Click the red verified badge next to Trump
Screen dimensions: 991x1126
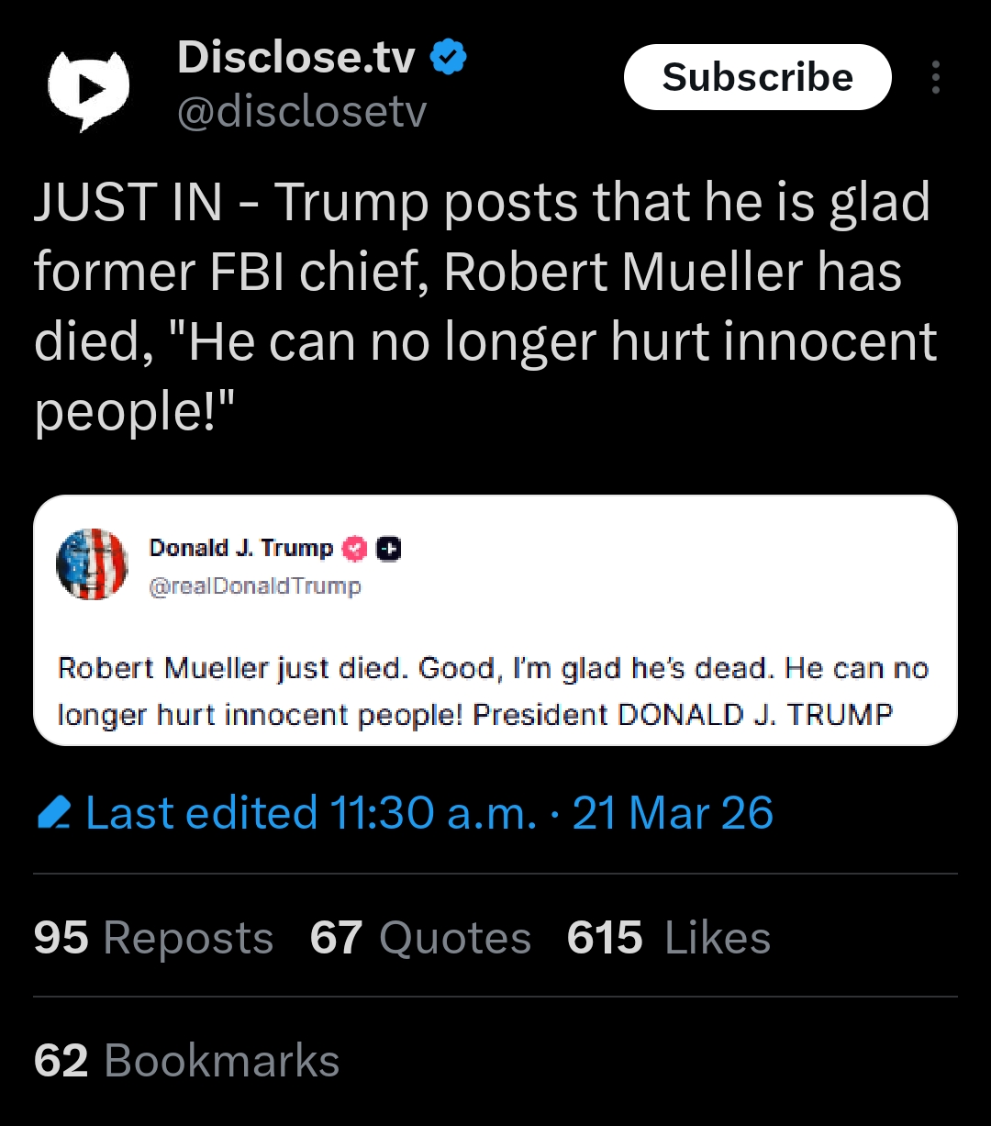coord(354,549)
